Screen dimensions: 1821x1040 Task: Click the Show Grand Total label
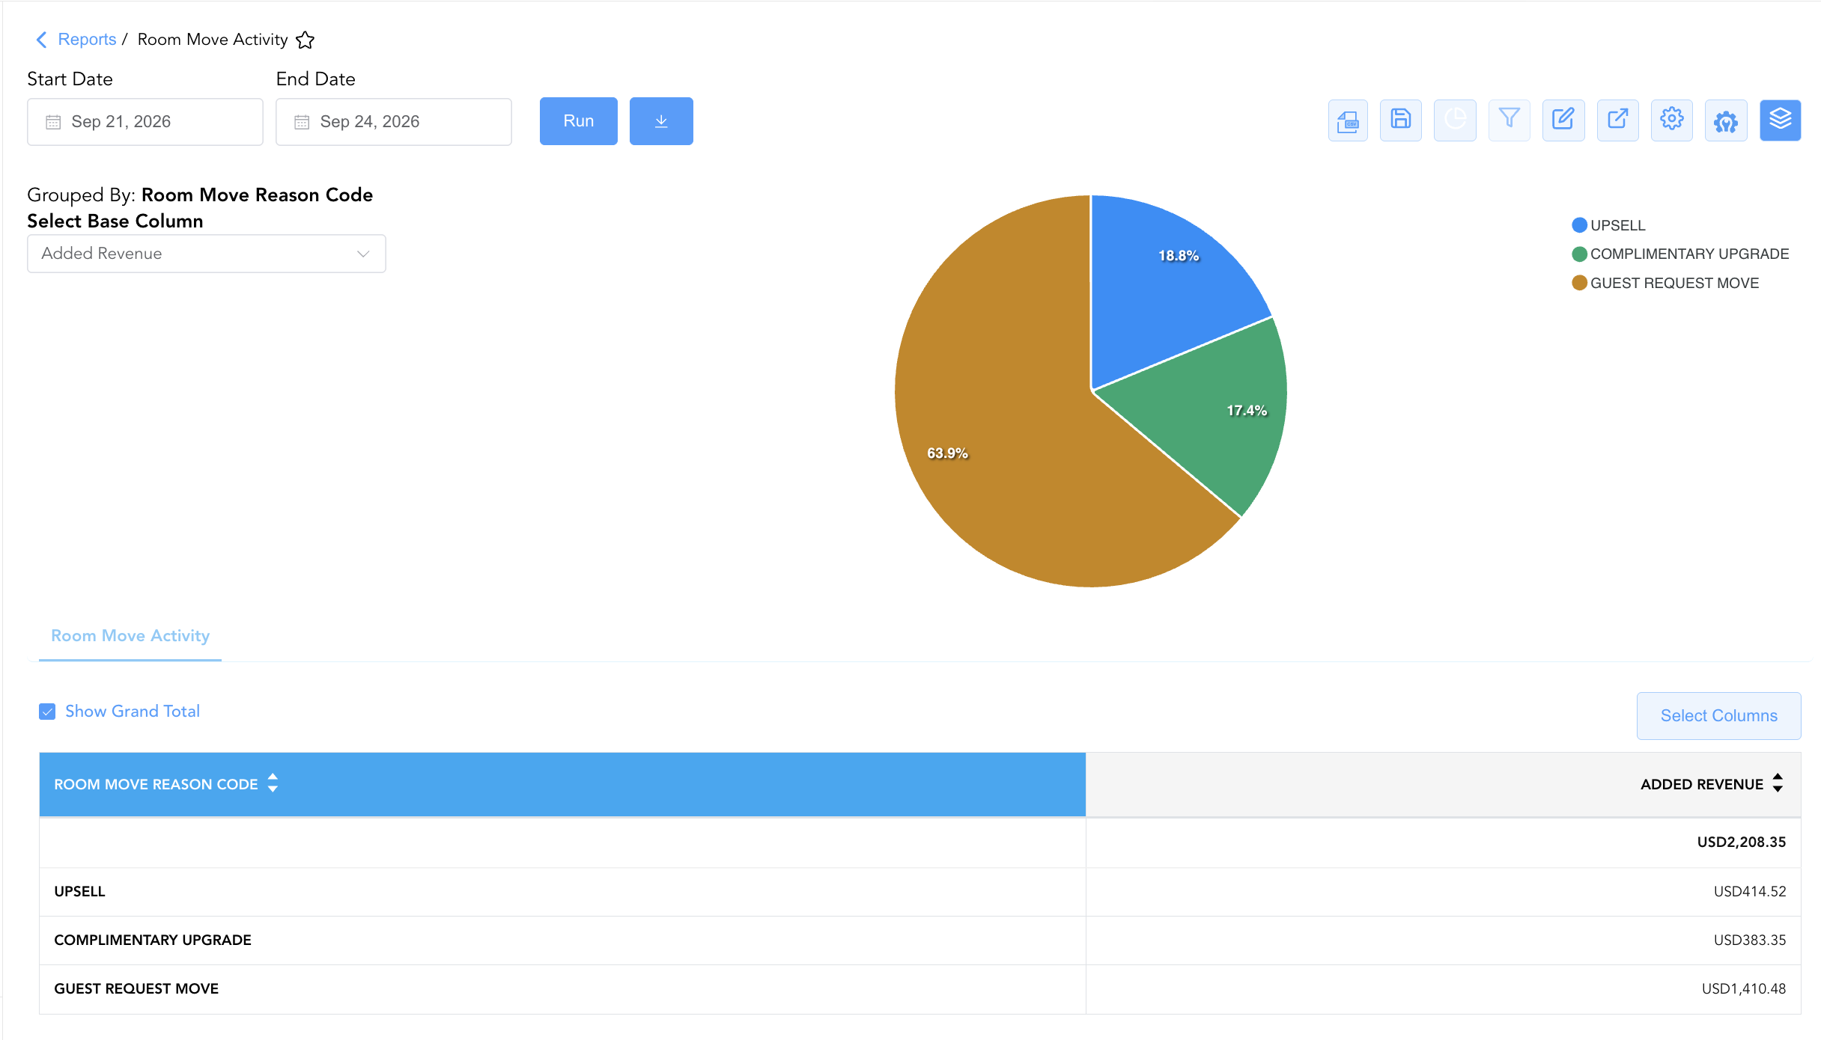click(x=133, y=712)
